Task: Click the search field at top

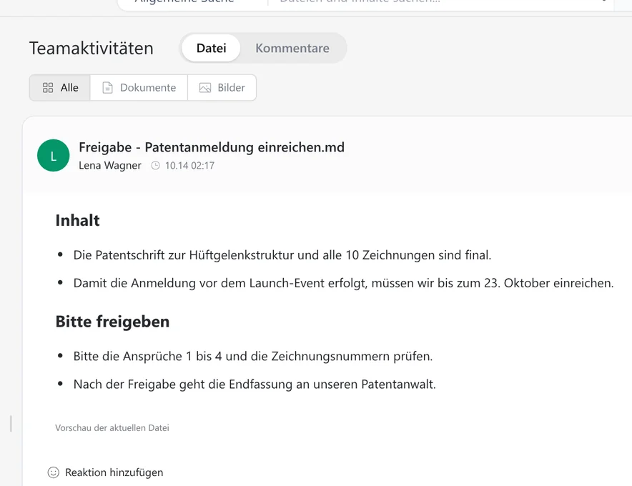Action: [440, 2]
